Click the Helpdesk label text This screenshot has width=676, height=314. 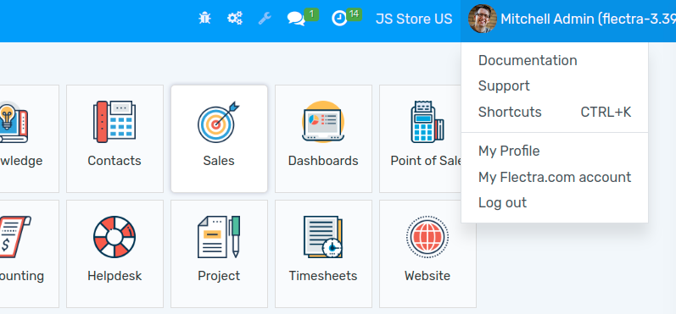coord(115,276)
